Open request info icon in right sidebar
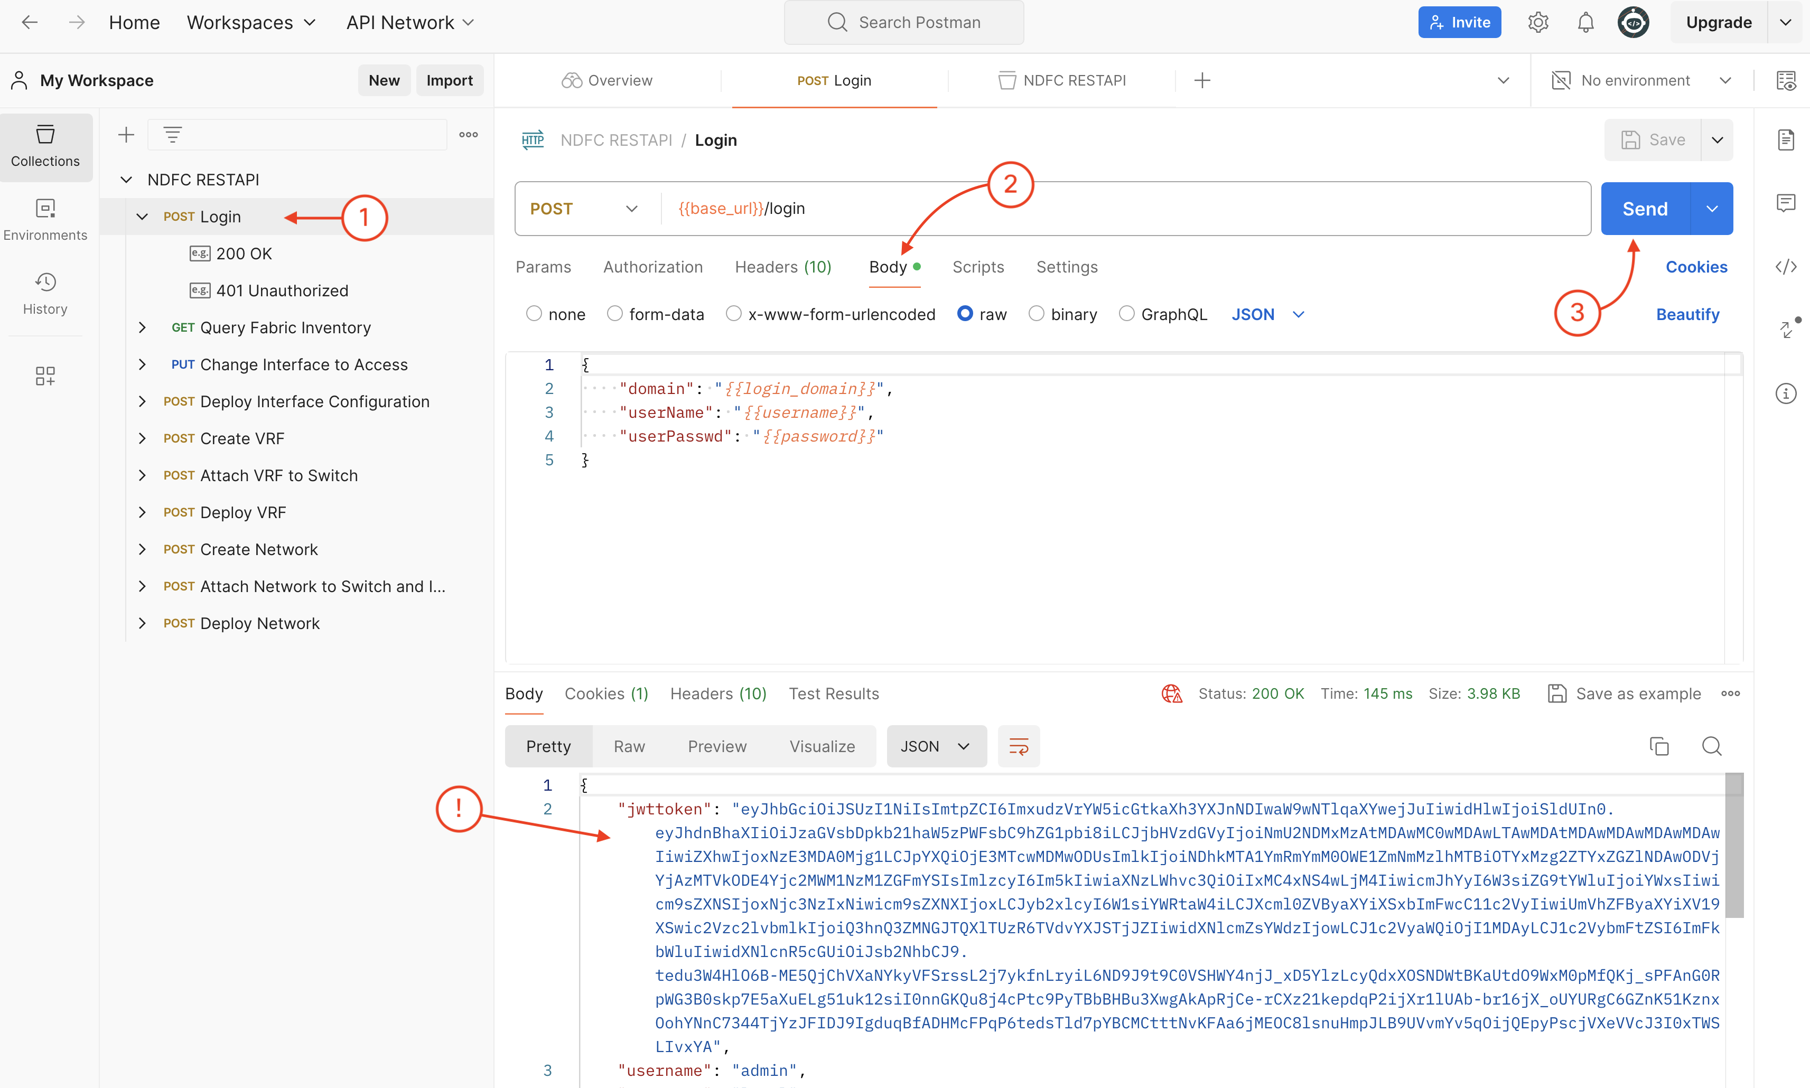1810x1088 pixels. click(x=1786, y=393)
